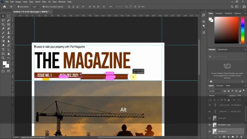
Task: Create a new group folder icon
Action: point(233,137)
